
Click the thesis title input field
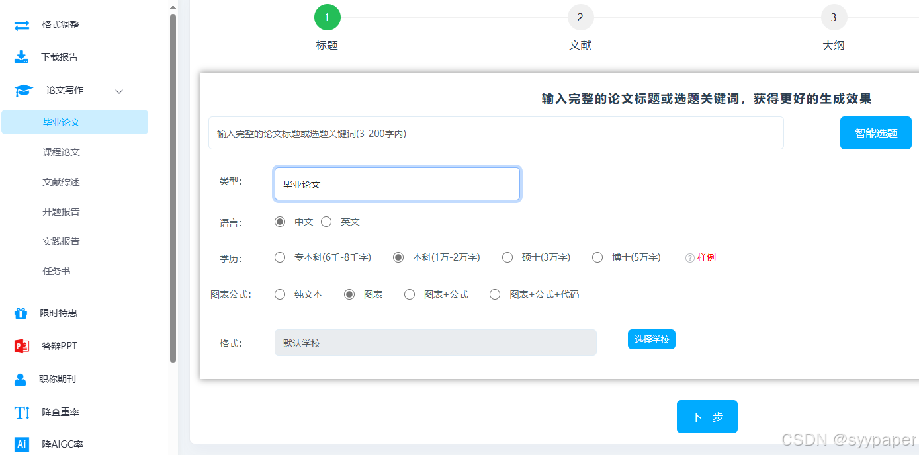496,133
